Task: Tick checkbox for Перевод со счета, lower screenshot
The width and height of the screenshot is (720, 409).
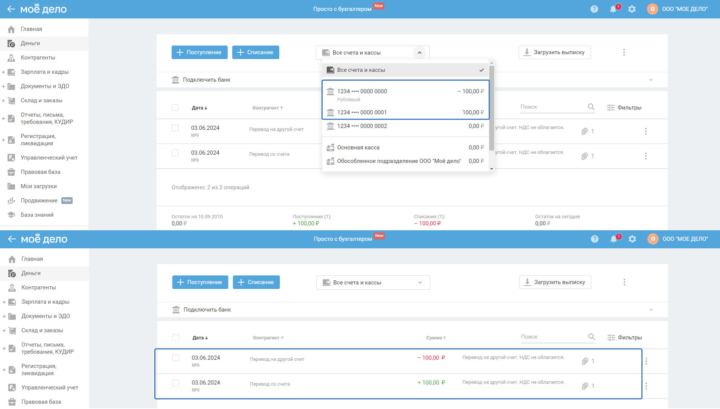Action: point(176,383)
